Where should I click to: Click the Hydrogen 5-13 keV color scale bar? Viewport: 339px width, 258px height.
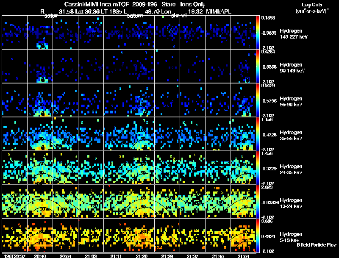pyautogui.click(x=258, y=236)
